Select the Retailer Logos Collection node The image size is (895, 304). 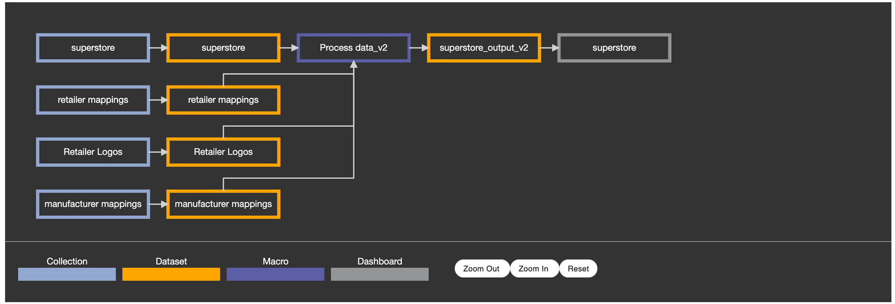point(93,152)
